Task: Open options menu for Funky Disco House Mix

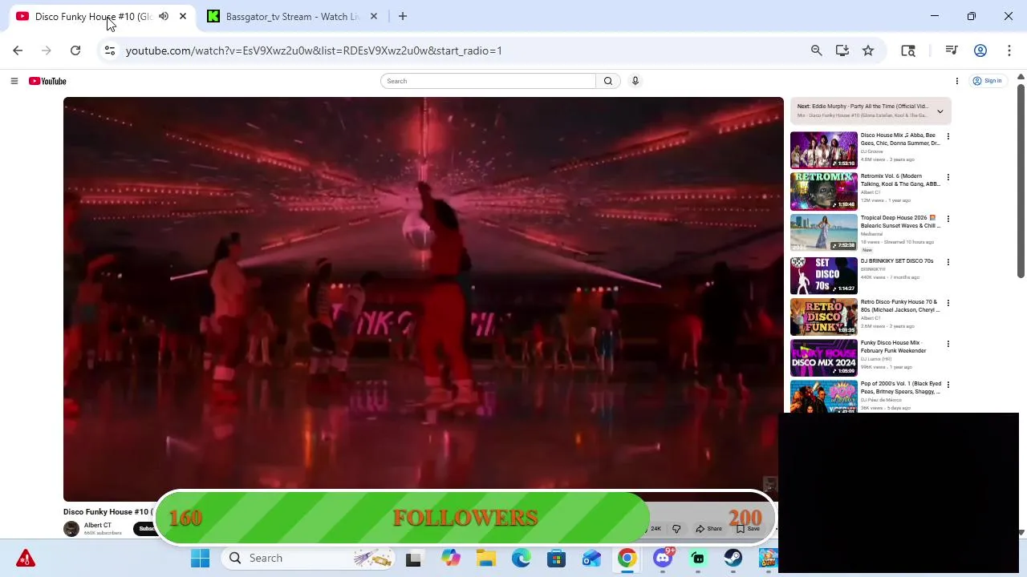Action: 948,344
